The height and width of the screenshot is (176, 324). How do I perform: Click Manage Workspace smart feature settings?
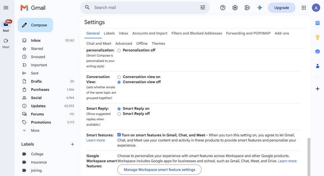pos(159,170)
